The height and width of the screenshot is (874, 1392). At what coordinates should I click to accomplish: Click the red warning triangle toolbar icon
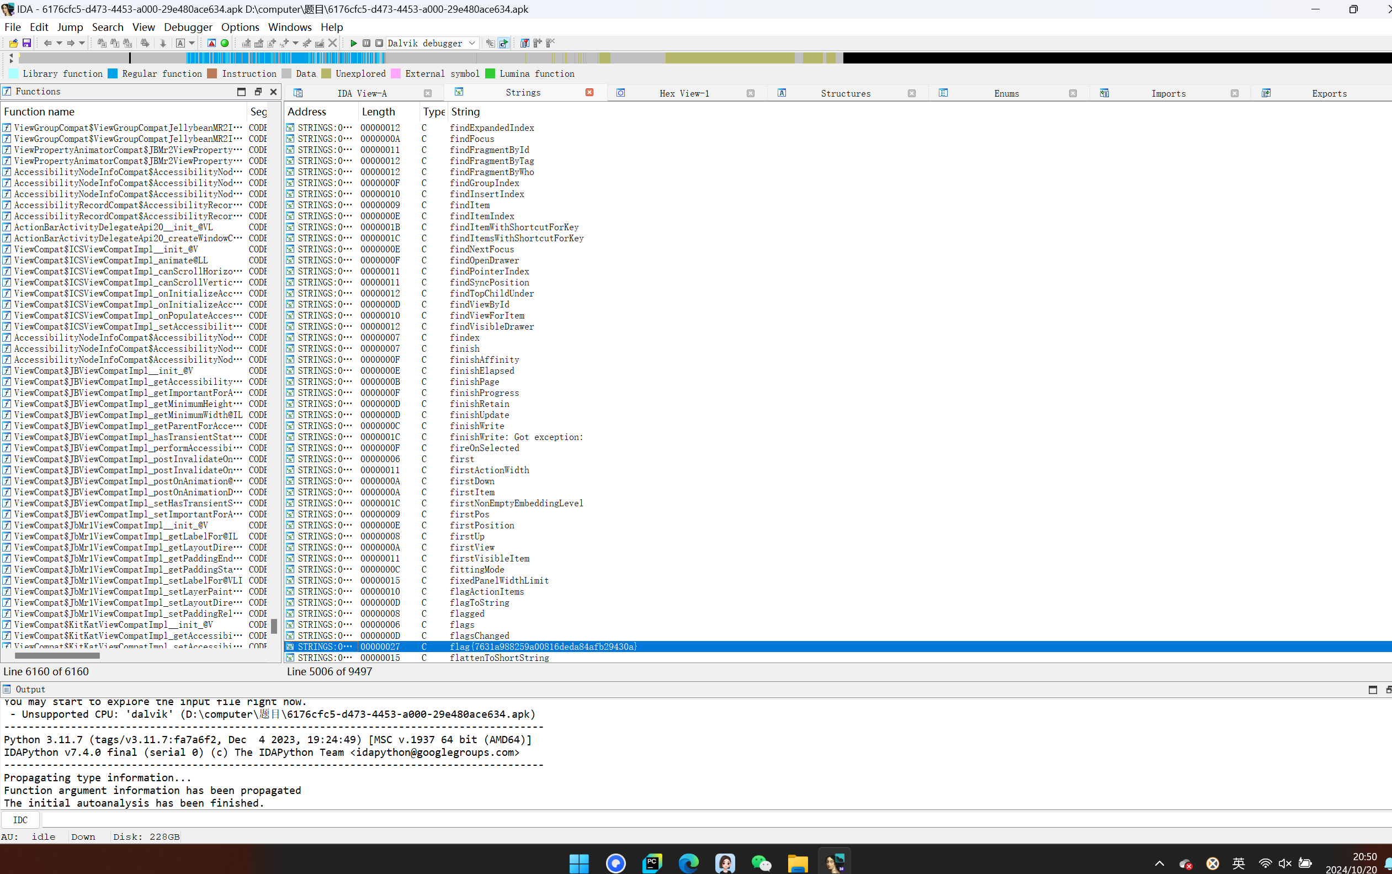[211, 43]
